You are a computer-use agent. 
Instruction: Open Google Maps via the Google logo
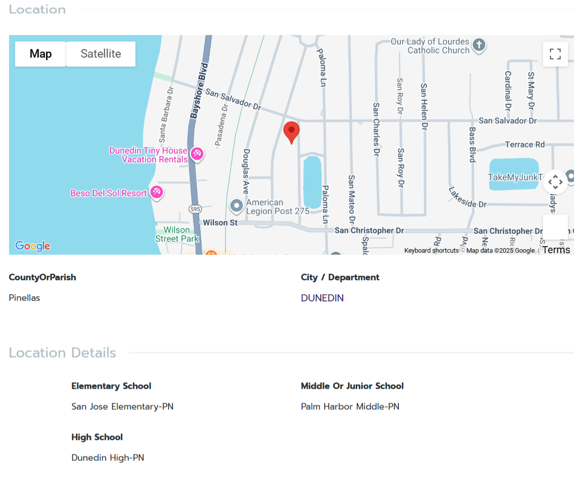(x=33, y=246)
